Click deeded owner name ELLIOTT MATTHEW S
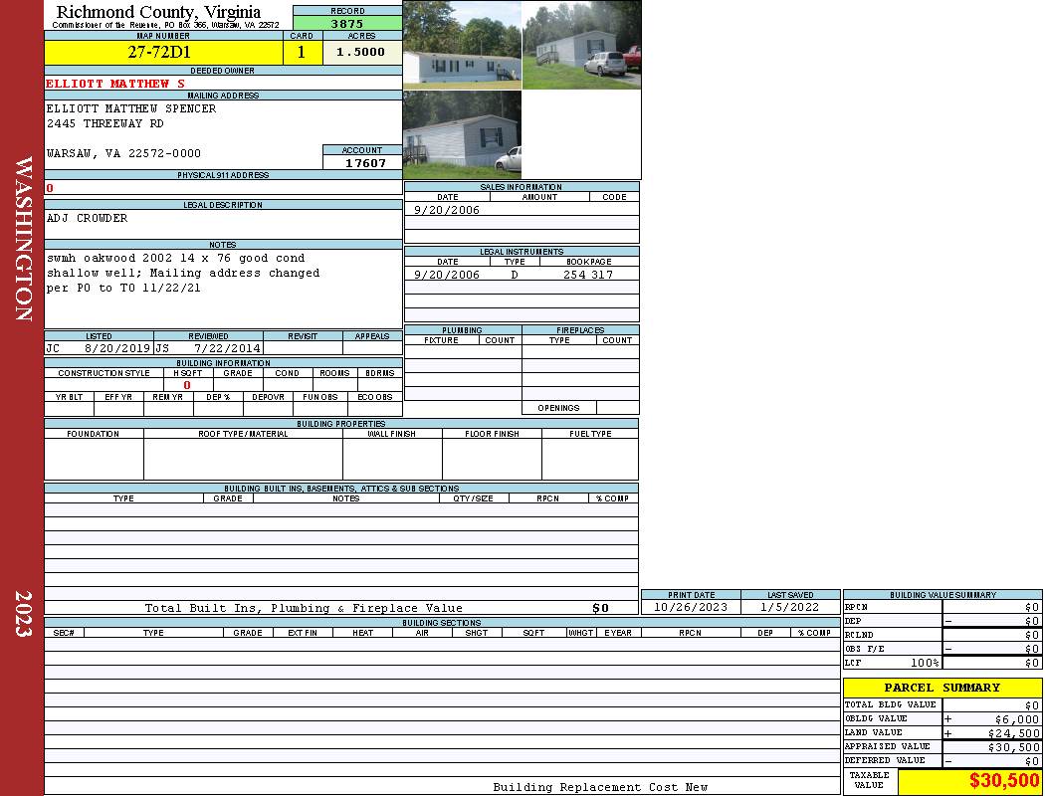This screenshot has height=796, width=1045. point(115,84)
